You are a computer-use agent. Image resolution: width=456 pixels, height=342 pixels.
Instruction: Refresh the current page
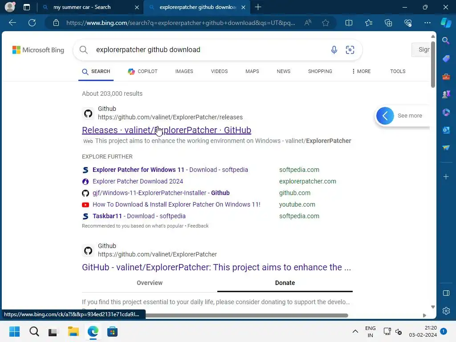32,23
